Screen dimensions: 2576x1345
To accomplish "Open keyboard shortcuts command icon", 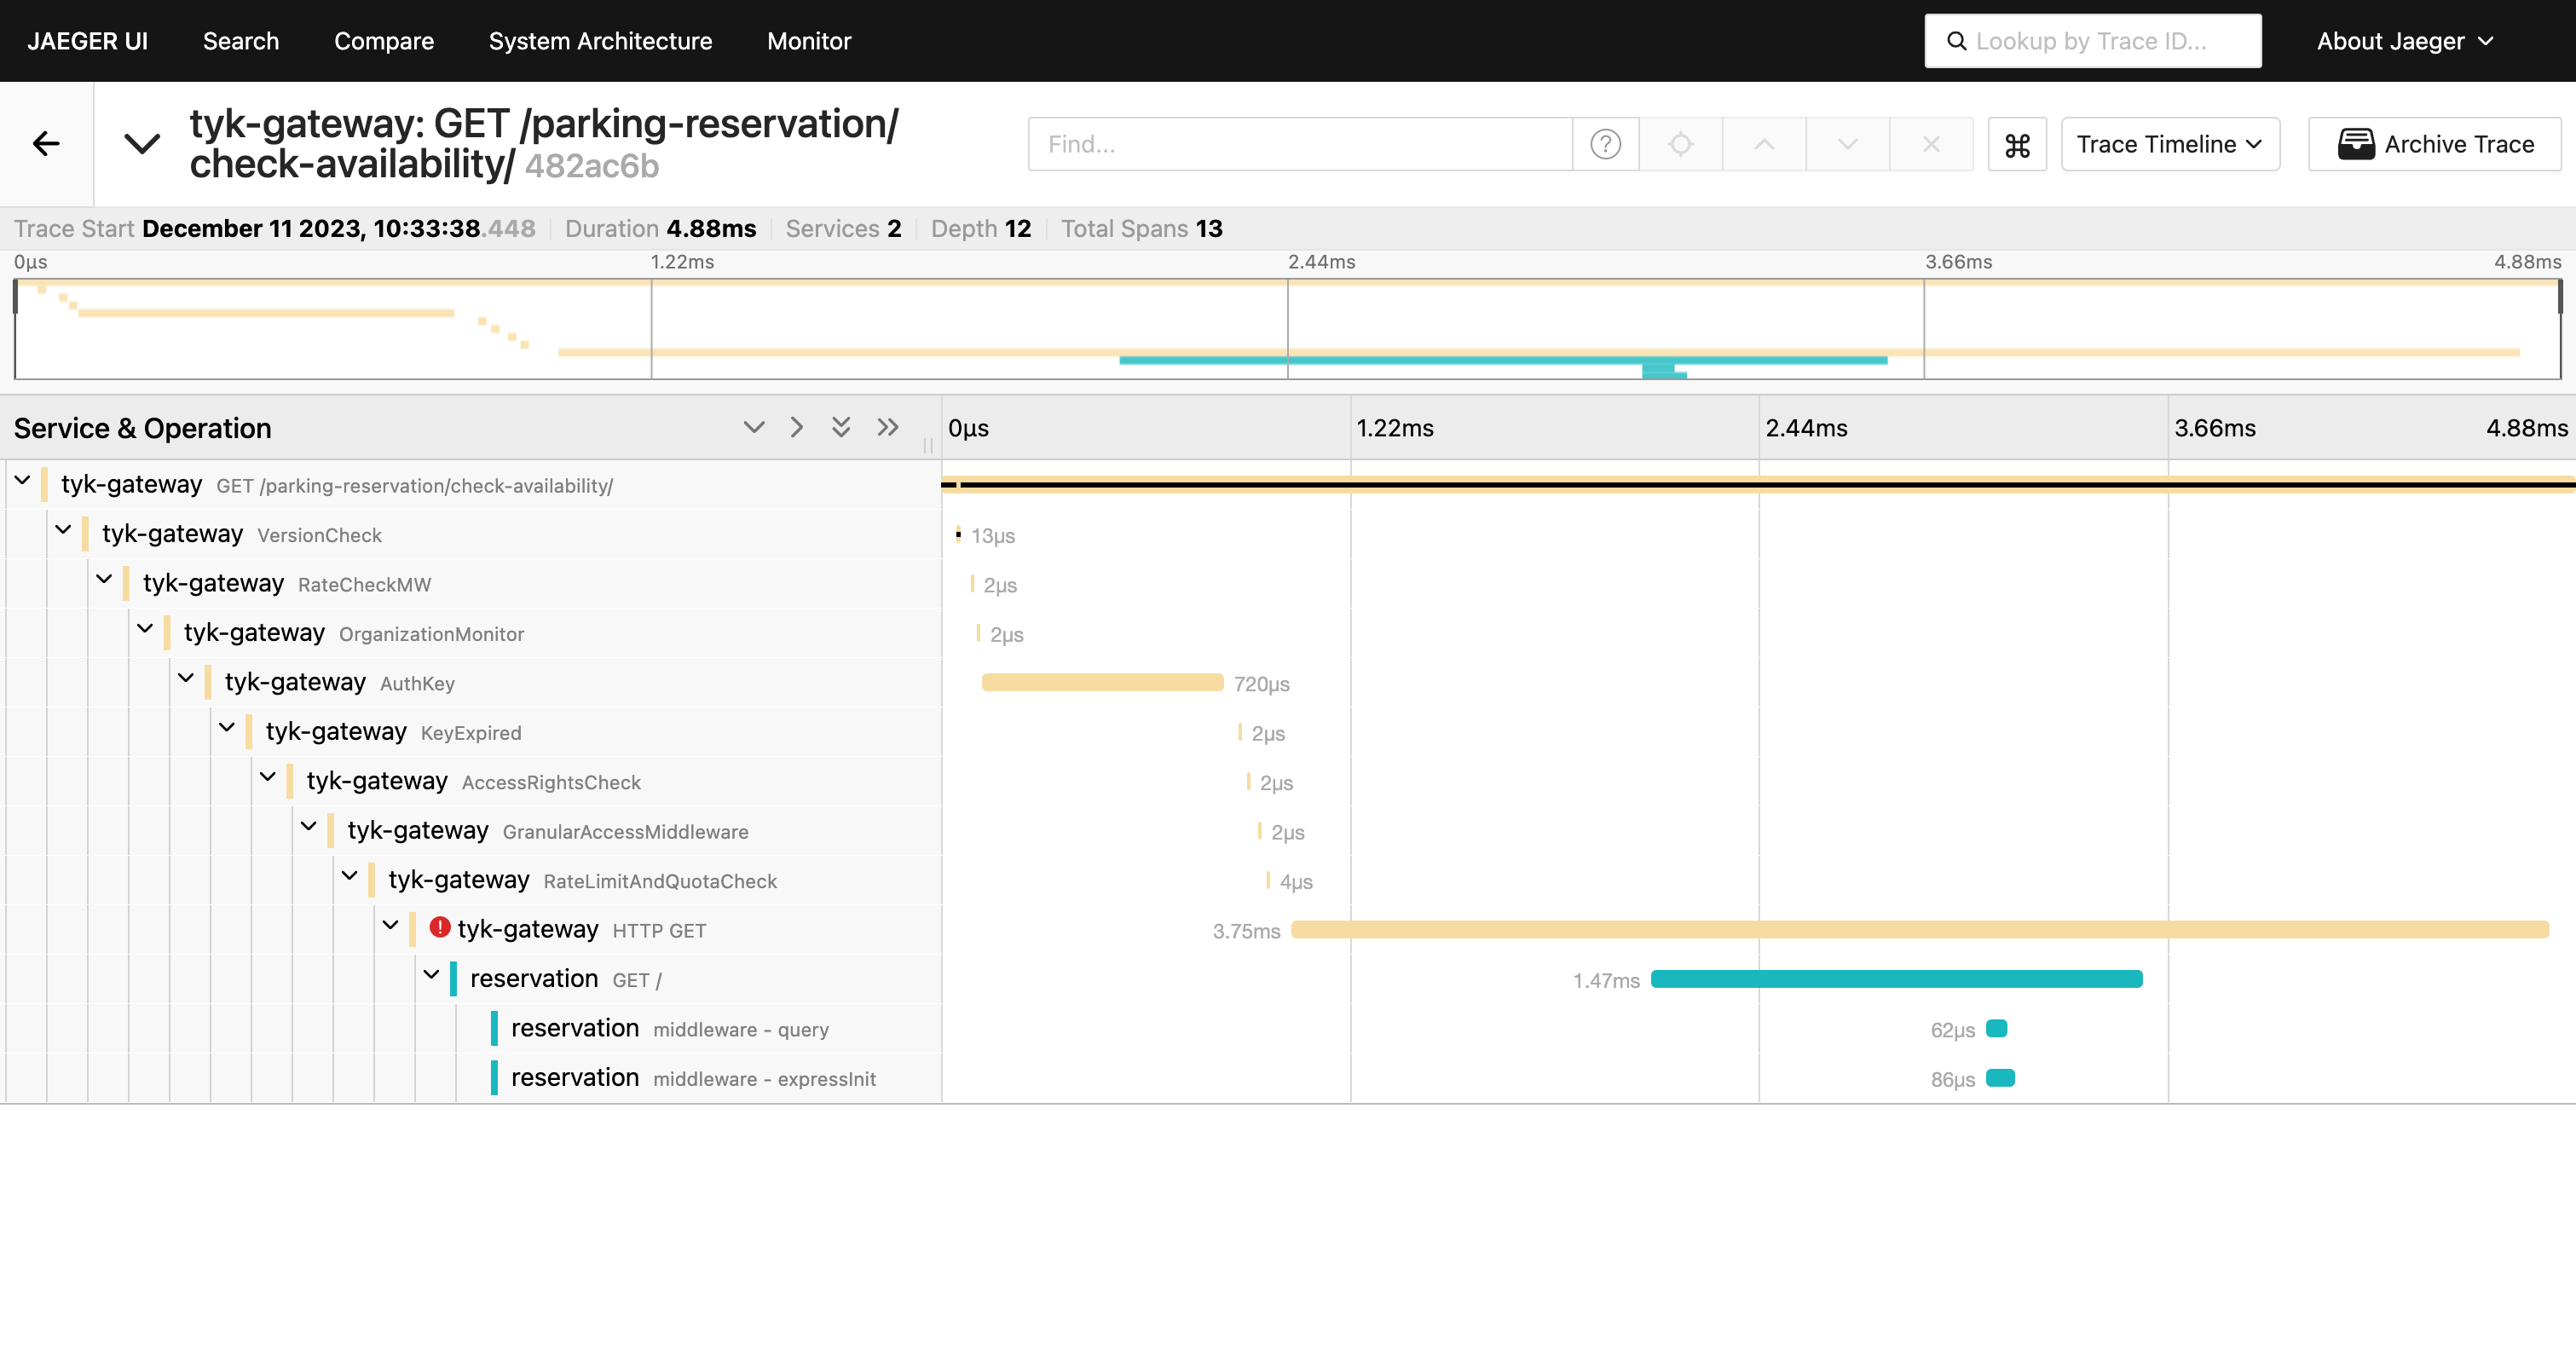I will [2017, 145].
